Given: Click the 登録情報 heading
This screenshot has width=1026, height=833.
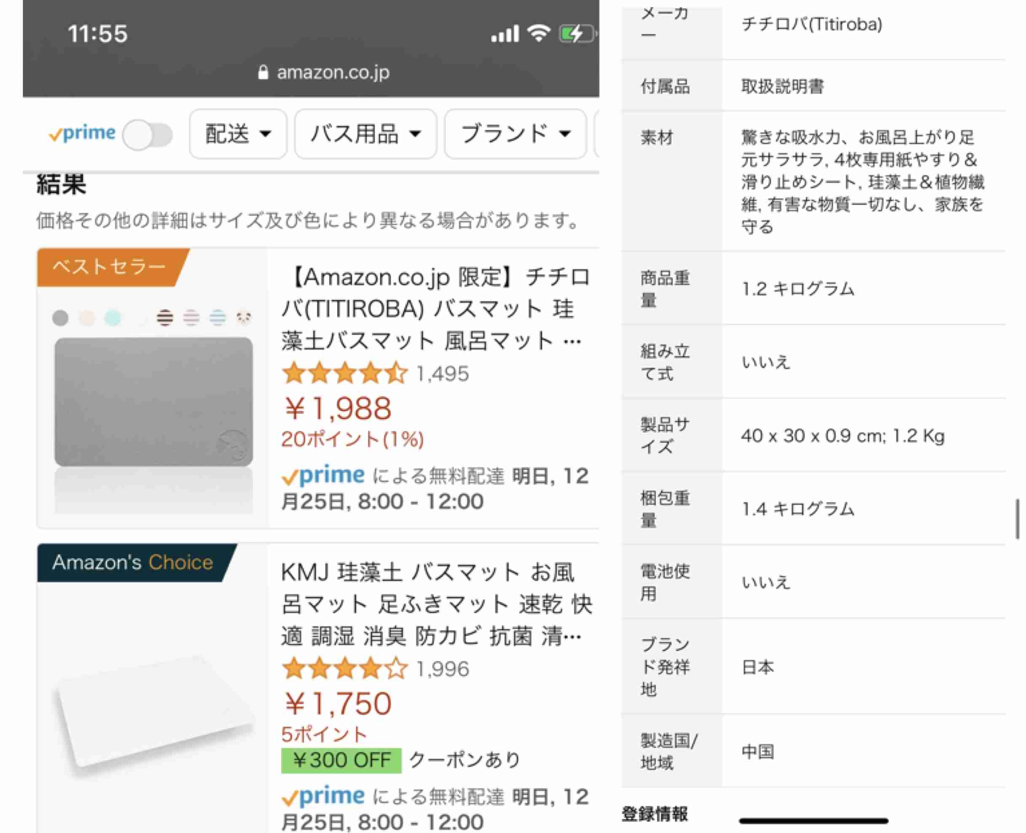Looking at the screenshot, I should [655, 814].
